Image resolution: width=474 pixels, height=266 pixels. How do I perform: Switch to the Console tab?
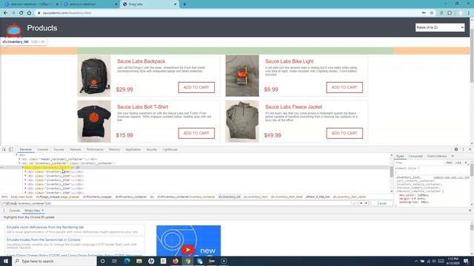(x=43, y=149)
